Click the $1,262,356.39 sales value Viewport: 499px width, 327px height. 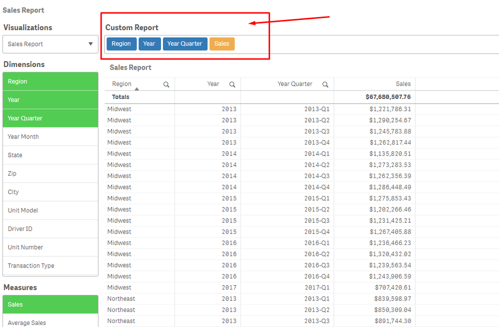[x=390, y=176]
